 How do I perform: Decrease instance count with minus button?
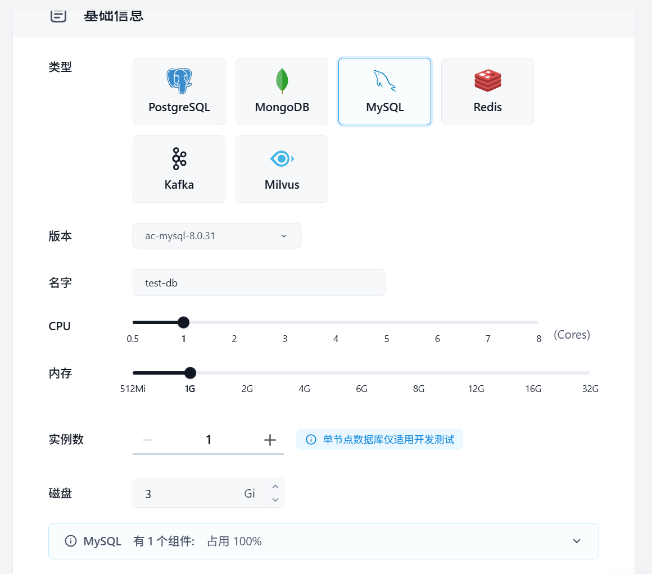point(148,440)
